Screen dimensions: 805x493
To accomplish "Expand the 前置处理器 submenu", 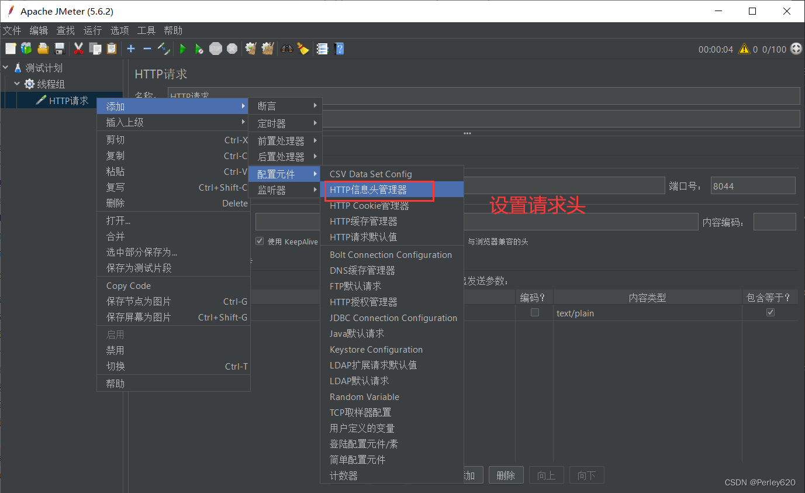I will pyautogui.click(x=286, y=141).
